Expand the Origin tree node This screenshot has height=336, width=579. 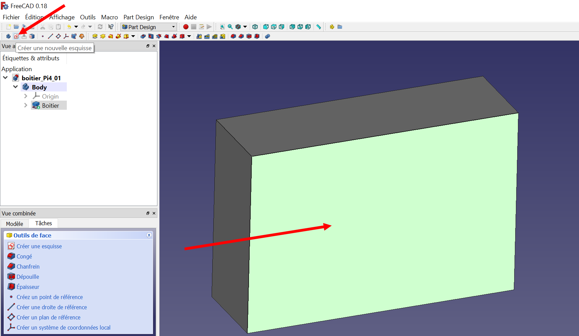pos(26,96)
